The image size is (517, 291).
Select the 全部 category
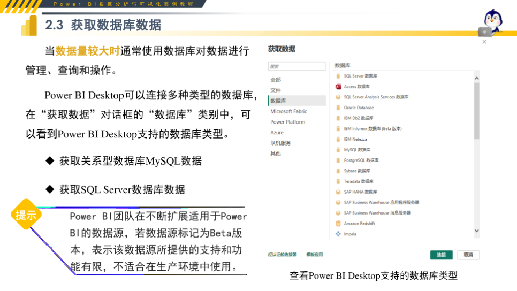pos(276,80)
